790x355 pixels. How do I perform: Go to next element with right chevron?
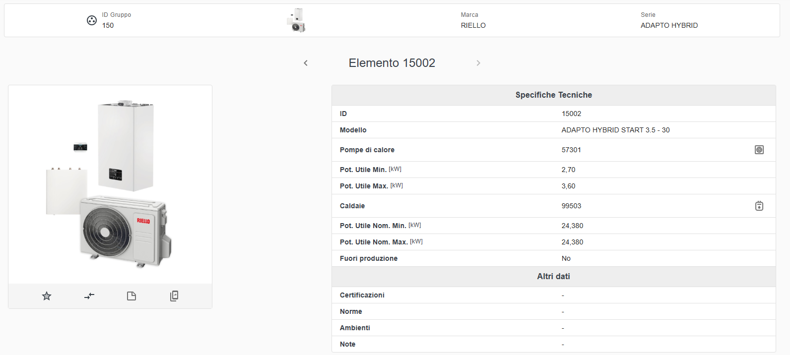pos(478,63)
